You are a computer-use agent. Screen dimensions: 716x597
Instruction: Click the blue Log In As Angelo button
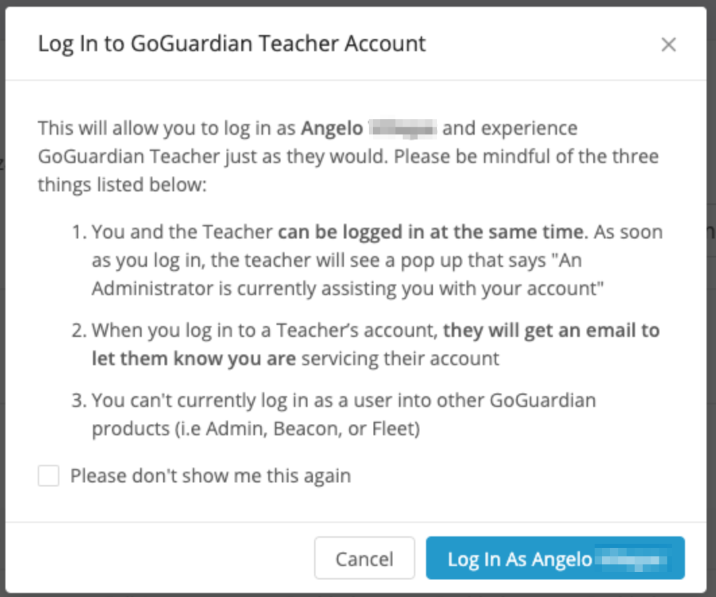pyautogui.click(x=555, y=558)
